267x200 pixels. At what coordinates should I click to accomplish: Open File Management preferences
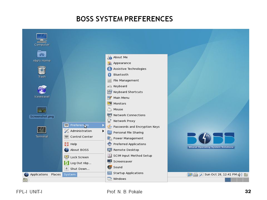tap(136, 81)
